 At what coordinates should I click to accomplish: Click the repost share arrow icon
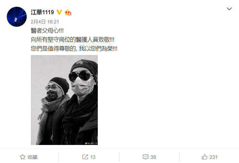click(x=85, y=157)
